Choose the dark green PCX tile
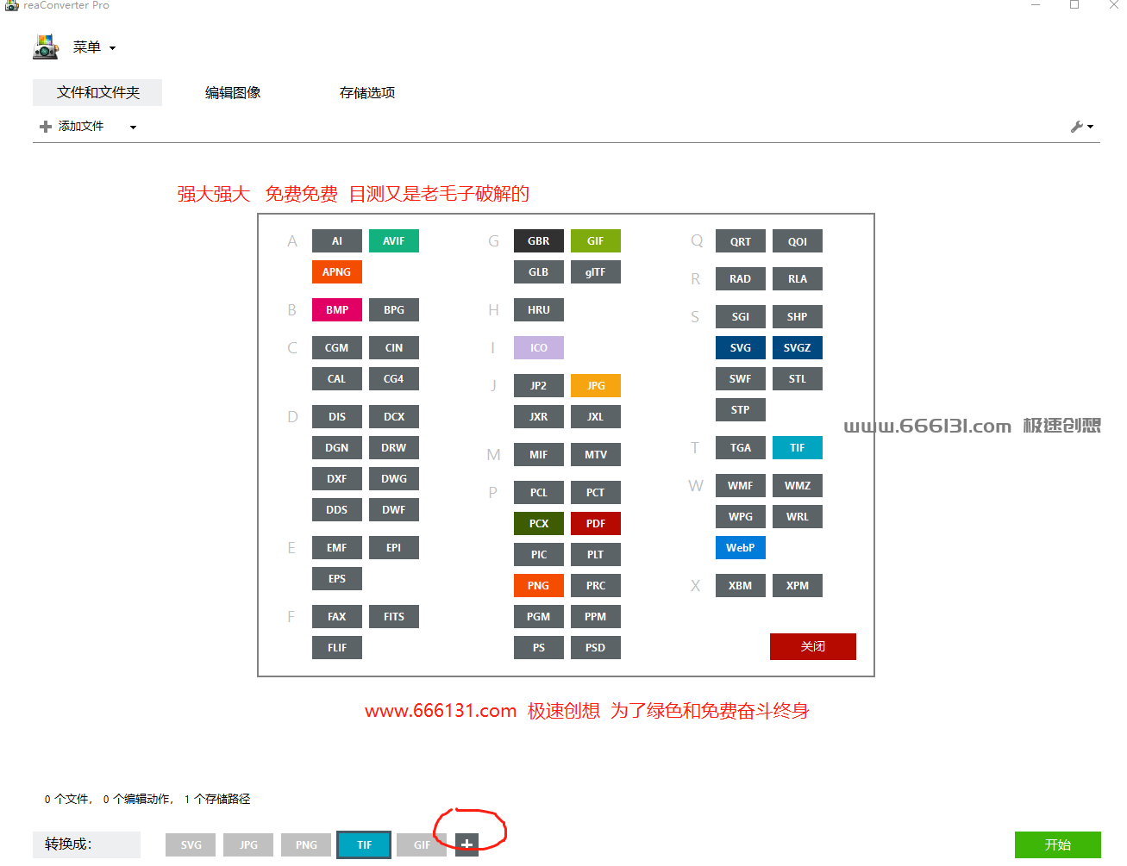Image resolution: width=1127 pixels, height=866 pixels. (539, 524)
